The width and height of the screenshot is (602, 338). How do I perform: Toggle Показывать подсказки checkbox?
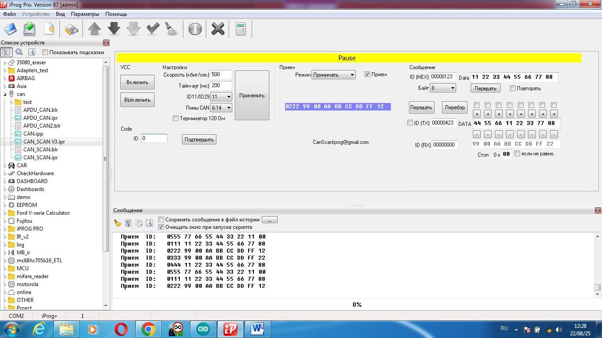click(45, 52)
